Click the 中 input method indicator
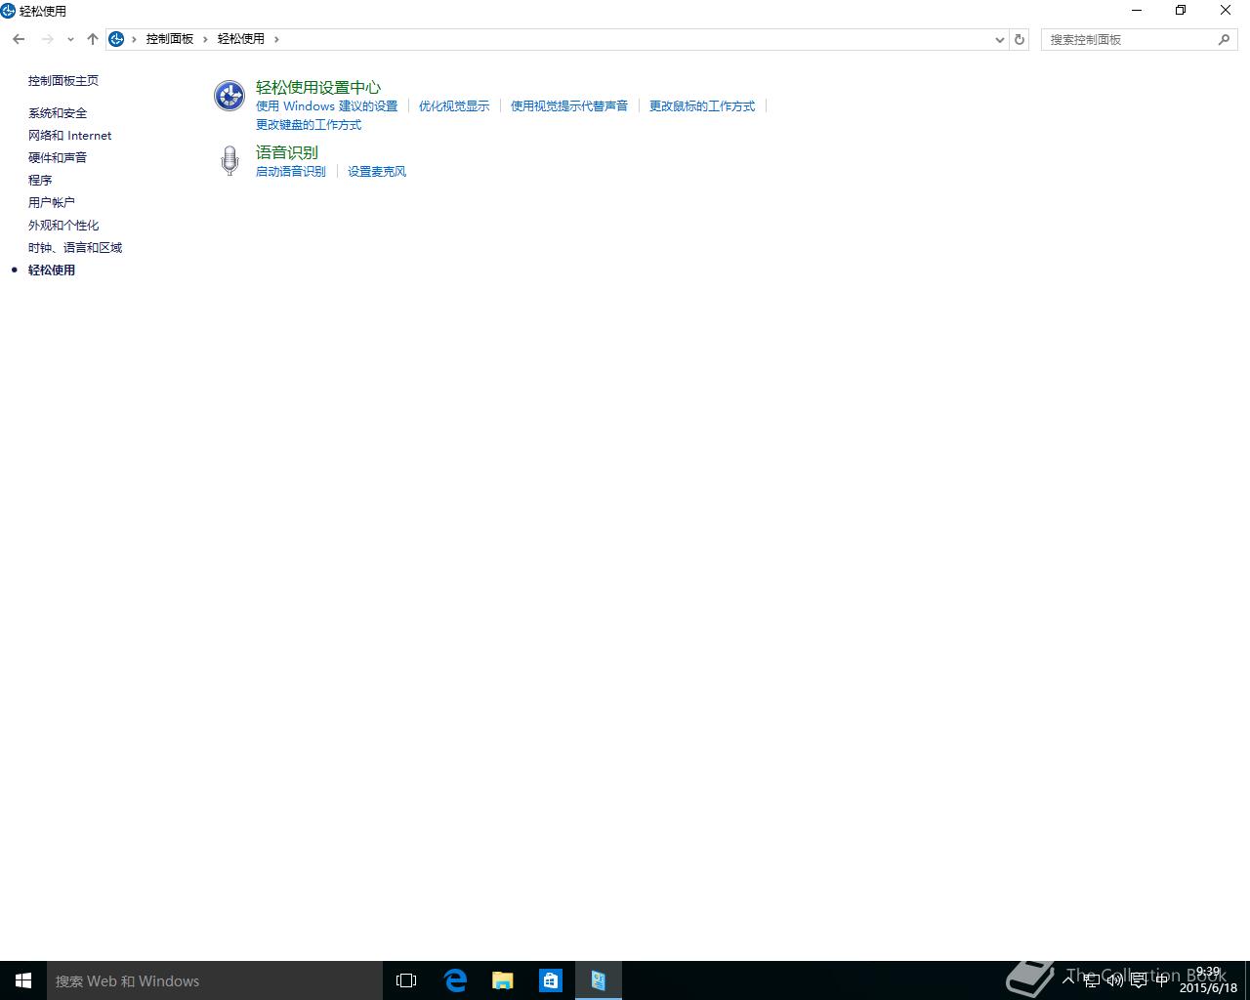1250x1000 pixels. click(x=1162, y=980)
